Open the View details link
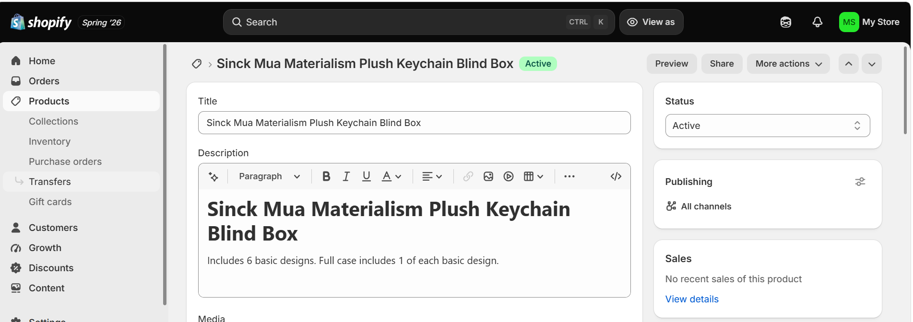The height and width of the screenshot is (322, 913). (691, 299)
